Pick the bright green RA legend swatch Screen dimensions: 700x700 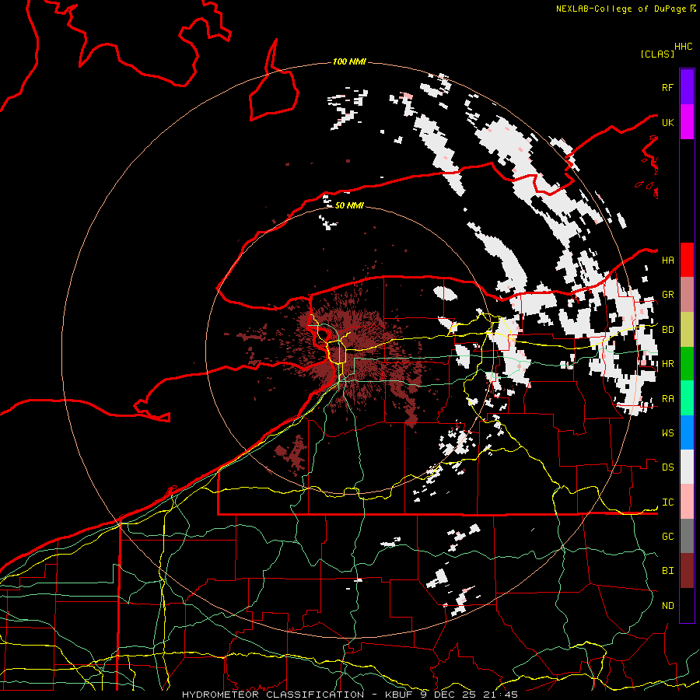tap(687, 398)
